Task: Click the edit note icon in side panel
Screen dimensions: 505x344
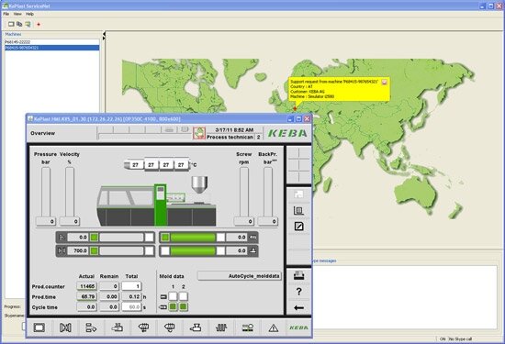Action: 299,227
